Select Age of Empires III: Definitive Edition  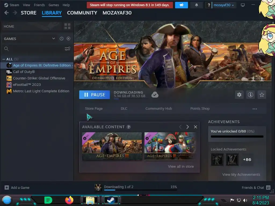[x=37, y=65]
